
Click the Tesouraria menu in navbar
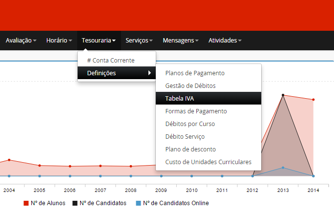(x=99, y=41)
